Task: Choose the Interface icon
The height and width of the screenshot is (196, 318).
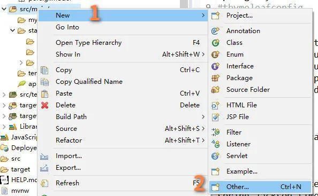Action: pos(215,66)
